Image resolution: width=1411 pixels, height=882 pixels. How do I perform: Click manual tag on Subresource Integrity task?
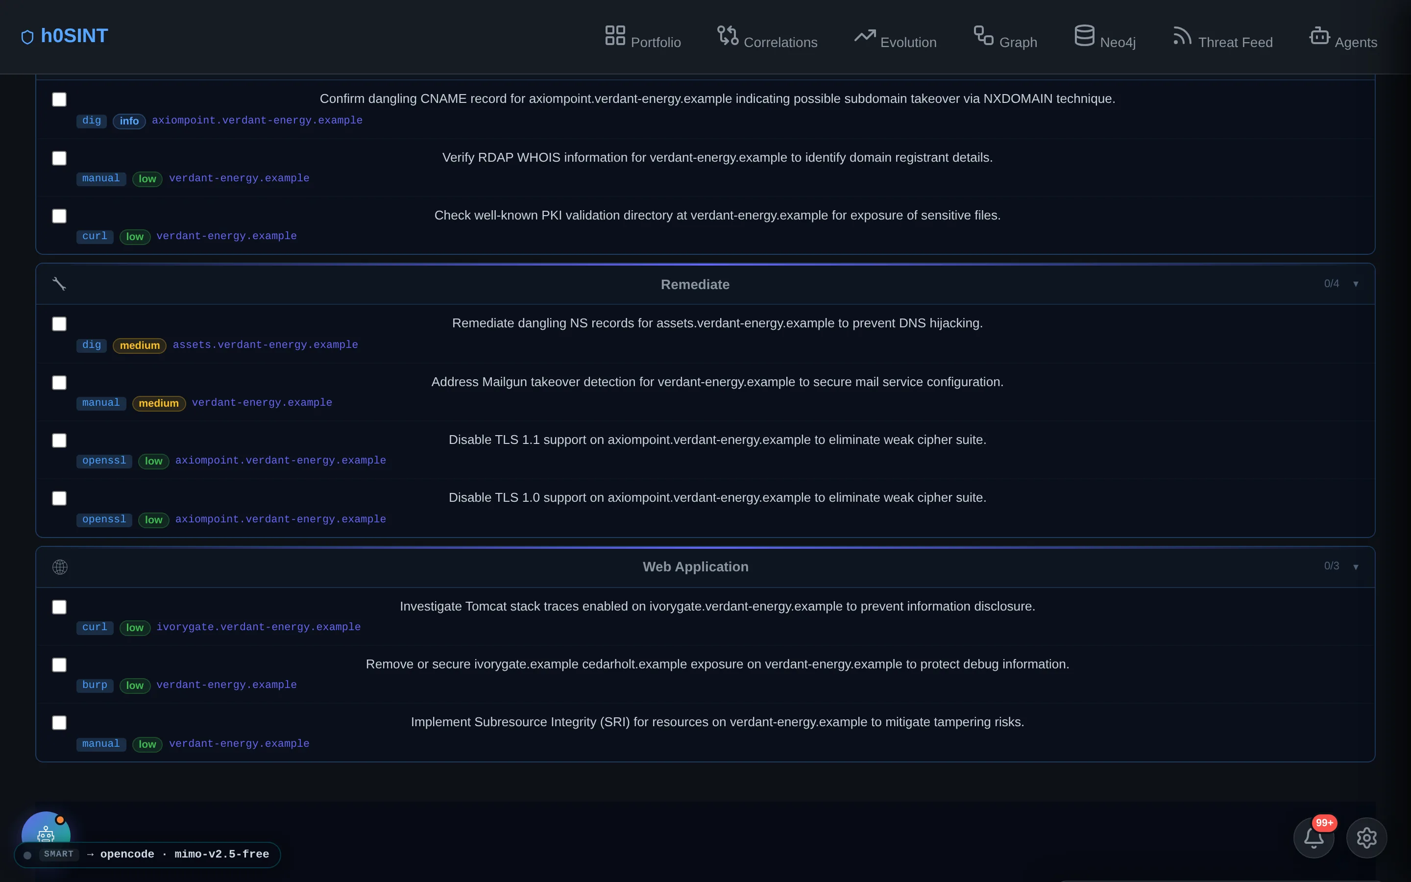click(101, 744)
